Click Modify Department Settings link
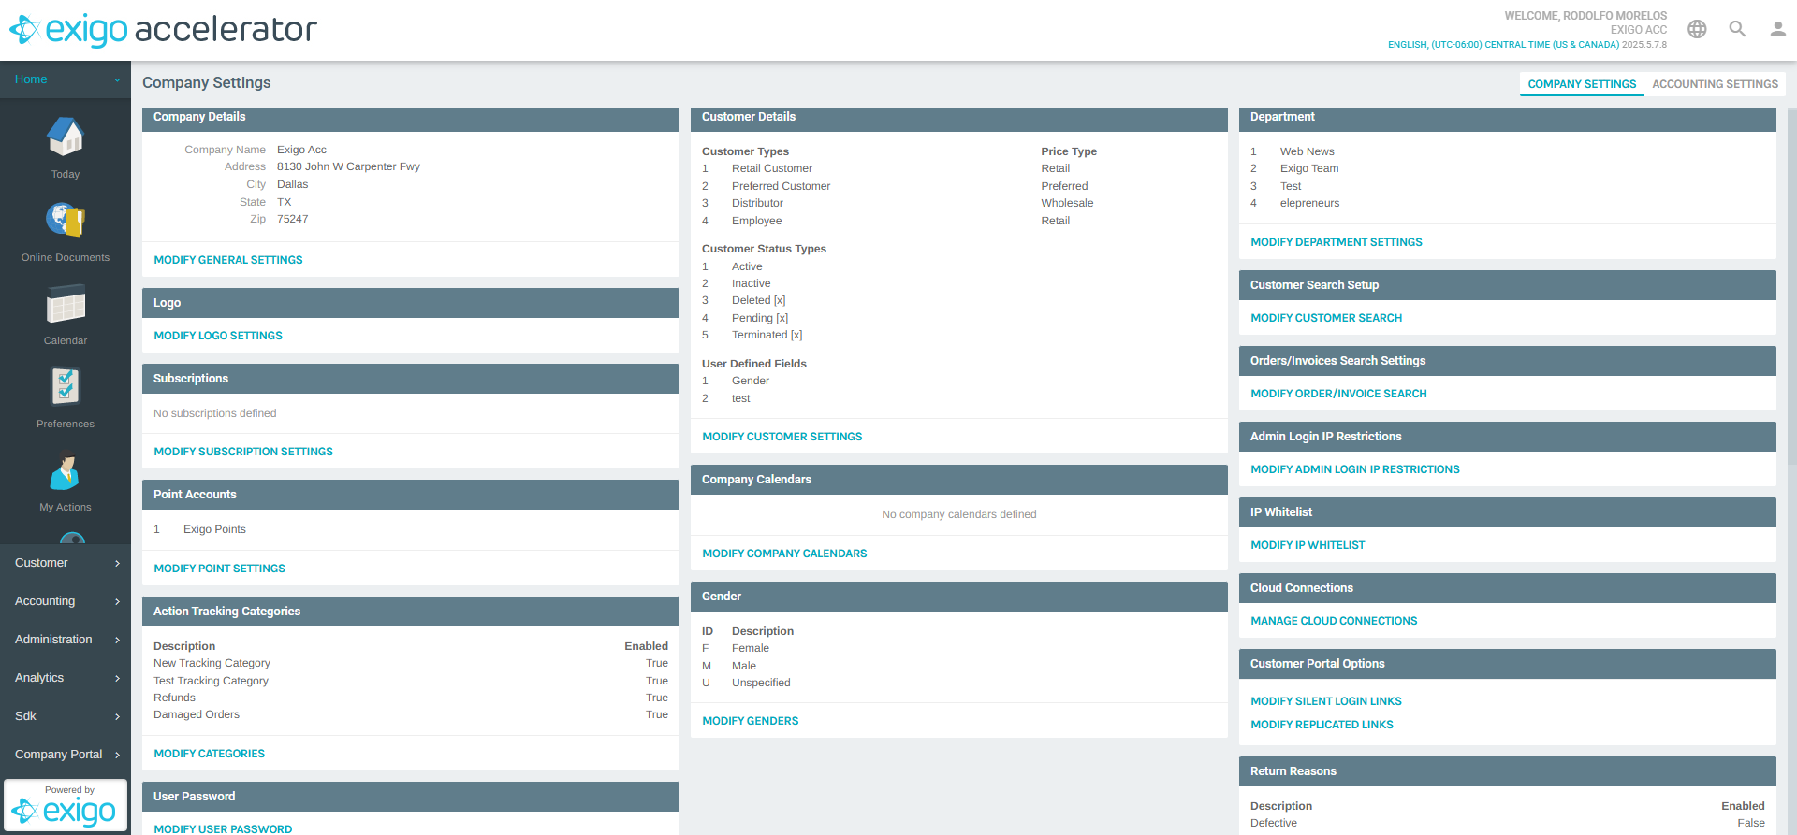 pyautogui.click(x=1337, y=242)
